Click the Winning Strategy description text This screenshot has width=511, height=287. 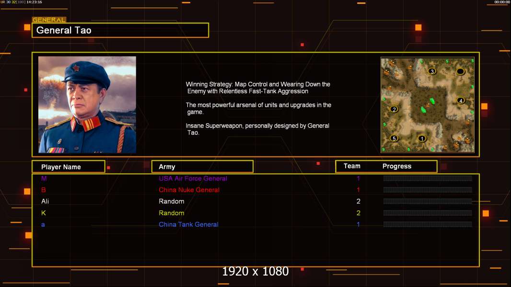click(258, 88)
